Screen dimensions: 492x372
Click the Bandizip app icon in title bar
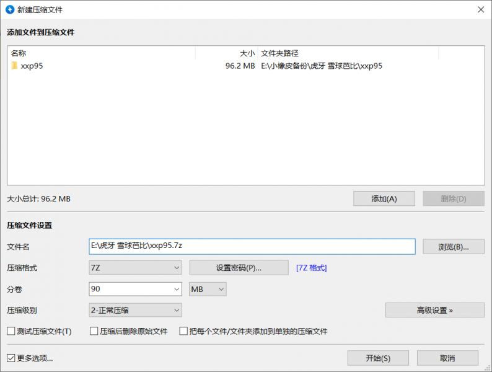9,9
